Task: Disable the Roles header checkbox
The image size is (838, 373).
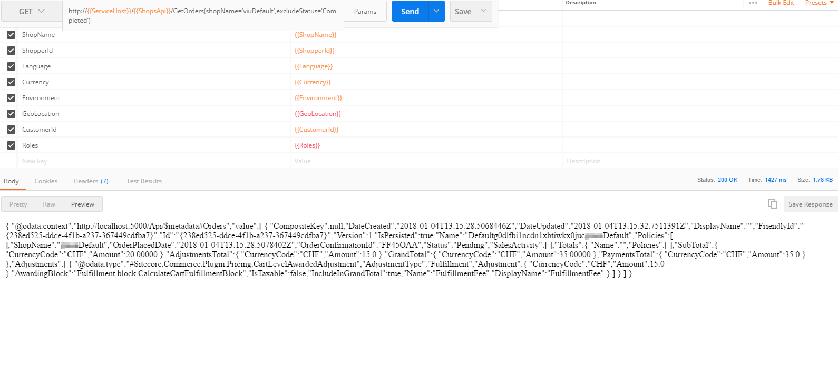Action: [11, 145]
